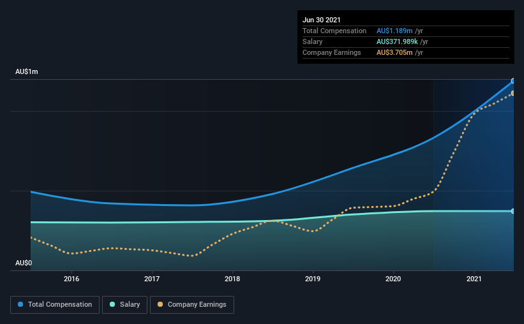Click the Salary tooltip row label
Viewport: 524px width, 324px height.
click(313, 41)
